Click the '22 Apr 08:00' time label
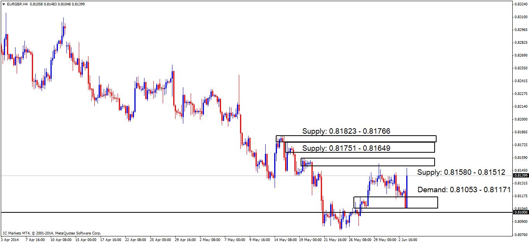The height and width of the screenshot is (243, 529). coord(136,240)
